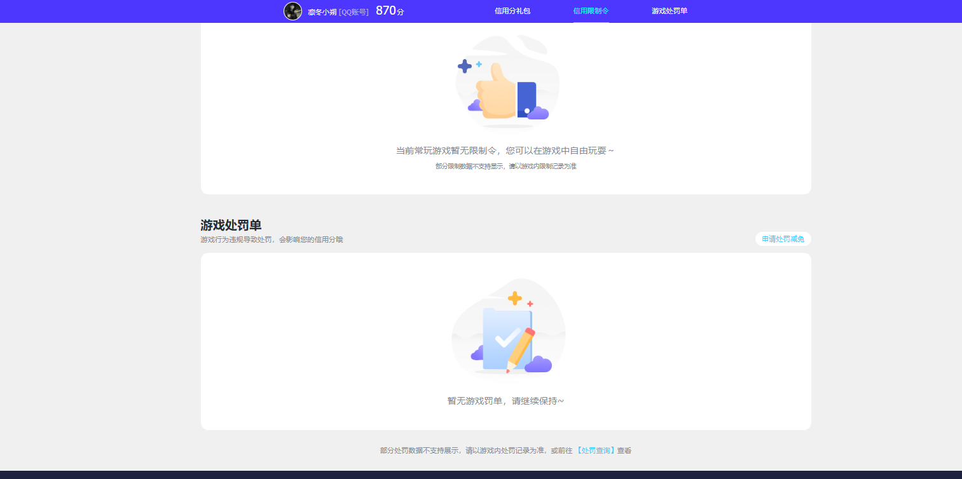Click the purple cloud under the folder graphic

tap(539, 365)
